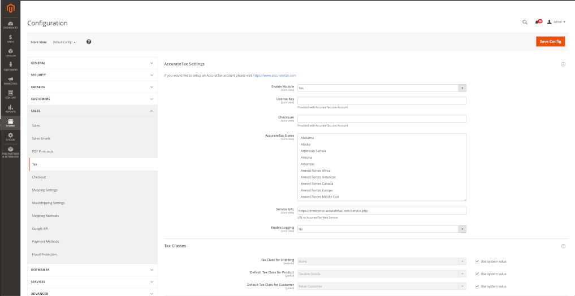Image resolution: width=575 pixels, height=296 pixels.
Task: Open the Dashboard icon in sidebar
Action: click(x=10, y=24)
